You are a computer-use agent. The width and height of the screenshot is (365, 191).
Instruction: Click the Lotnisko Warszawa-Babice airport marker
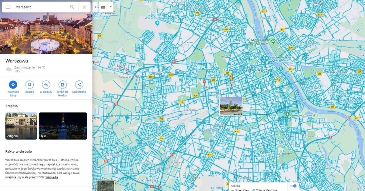click(157, 23)
